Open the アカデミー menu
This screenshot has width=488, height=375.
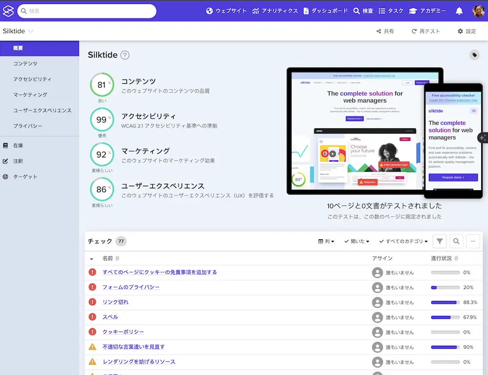[427, 11]
